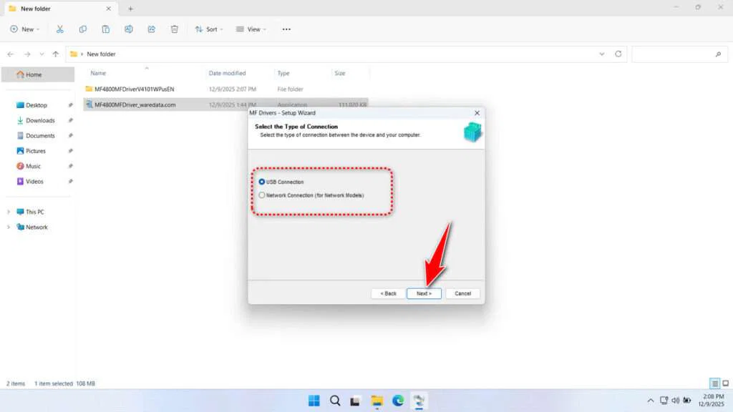The image size is (733, 412).
Task: Open the Sort dropdown menu
Action: click(x=208, y=29)
